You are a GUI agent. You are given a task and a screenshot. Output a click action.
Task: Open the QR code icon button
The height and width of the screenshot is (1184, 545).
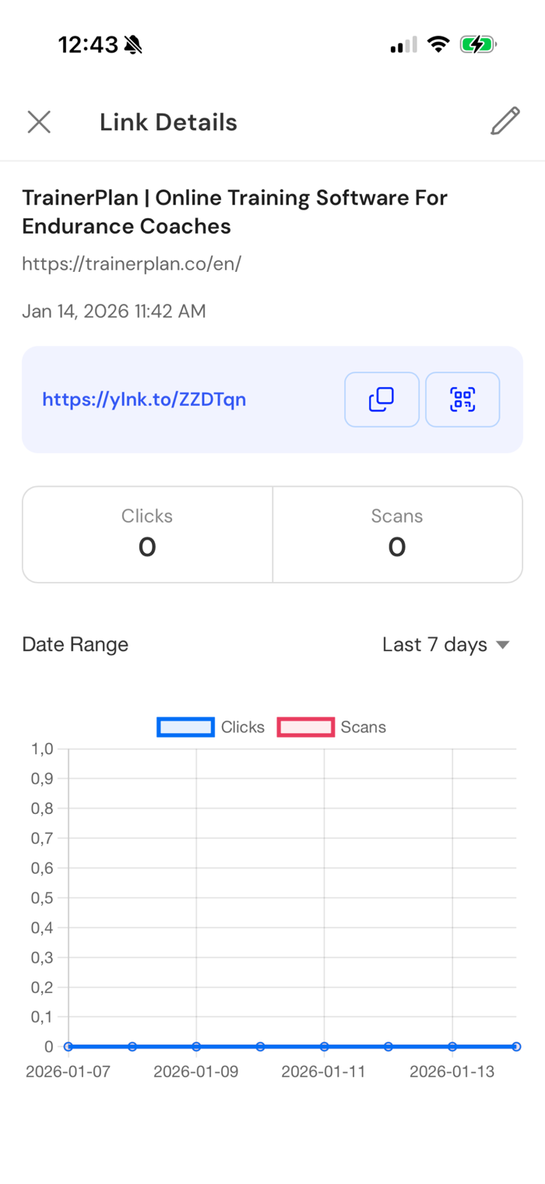tap(462, 400)
